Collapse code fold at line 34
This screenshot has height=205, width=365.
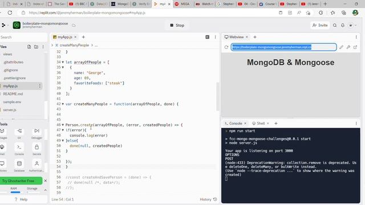[63, 62]
